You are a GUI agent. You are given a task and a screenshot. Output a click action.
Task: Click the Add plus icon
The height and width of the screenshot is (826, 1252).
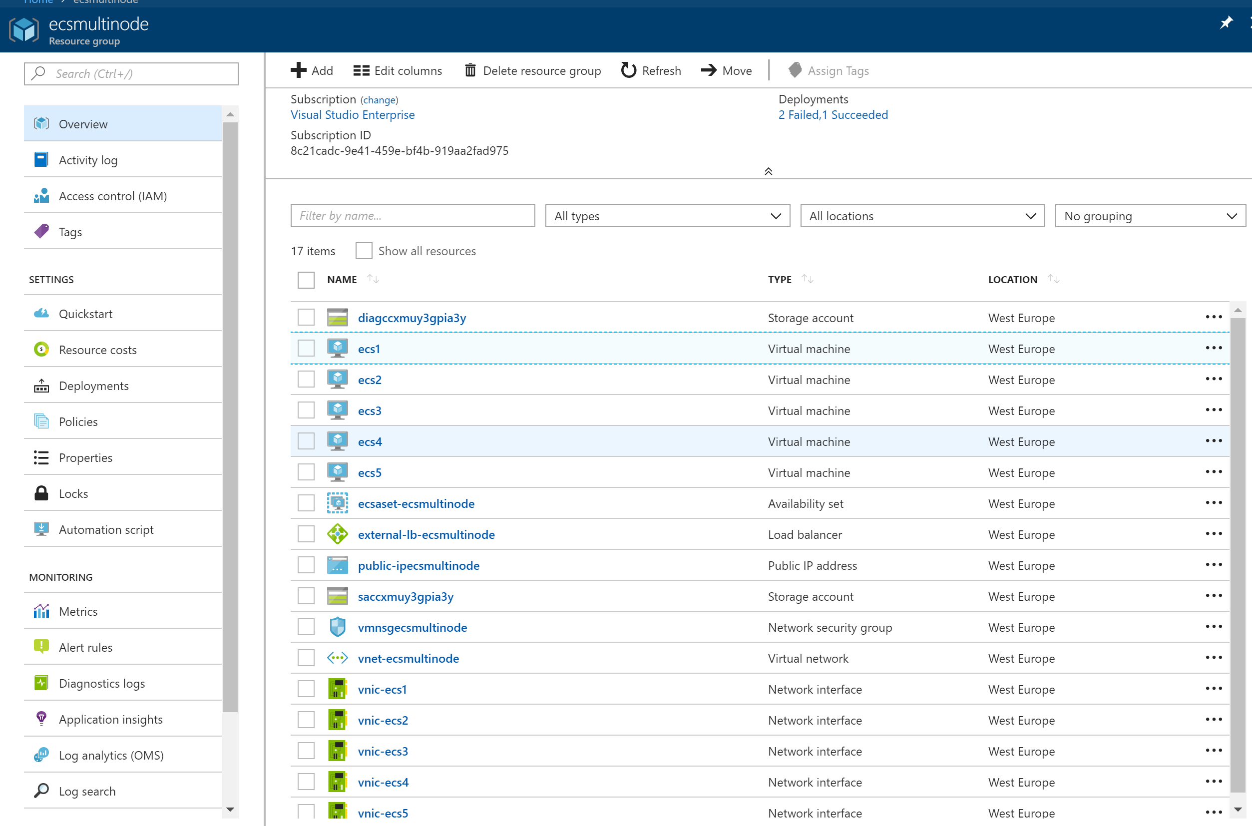click(x=298, y=70)
